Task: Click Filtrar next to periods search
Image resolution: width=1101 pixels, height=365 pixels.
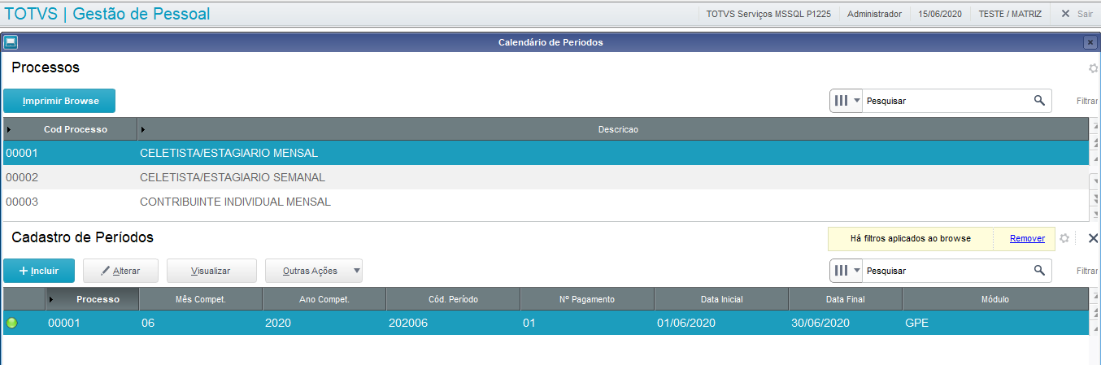Action: (1087, 271)
